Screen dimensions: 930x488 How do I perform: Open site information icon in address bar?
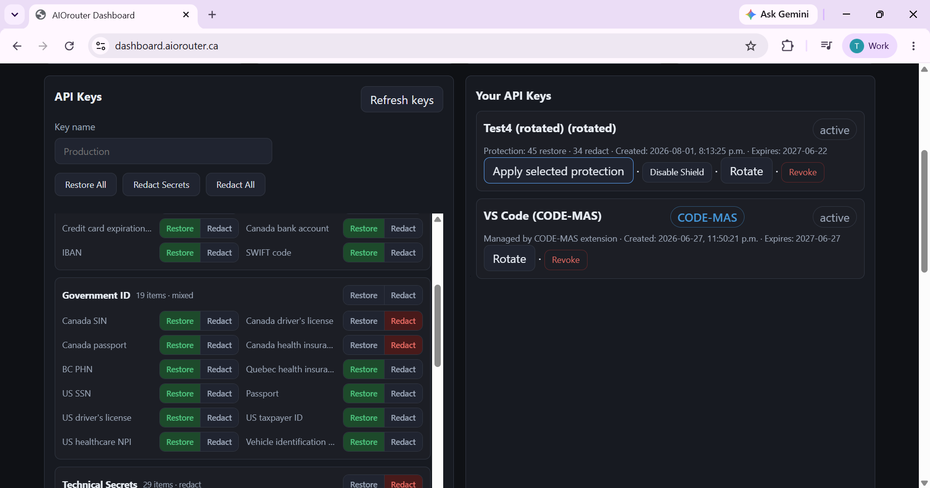point(101,46)
